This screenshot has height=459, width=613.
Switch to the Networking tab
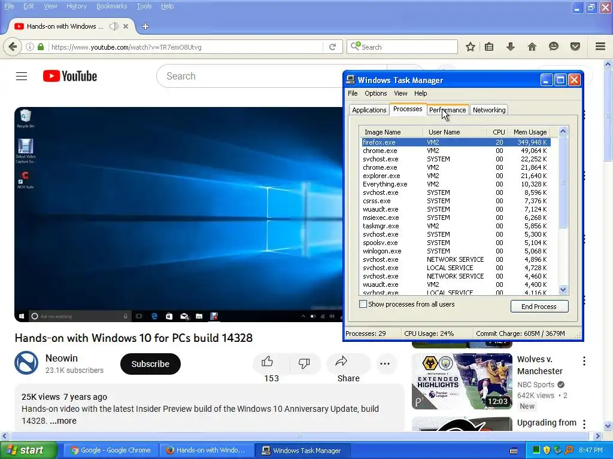(x=489, y=110)
